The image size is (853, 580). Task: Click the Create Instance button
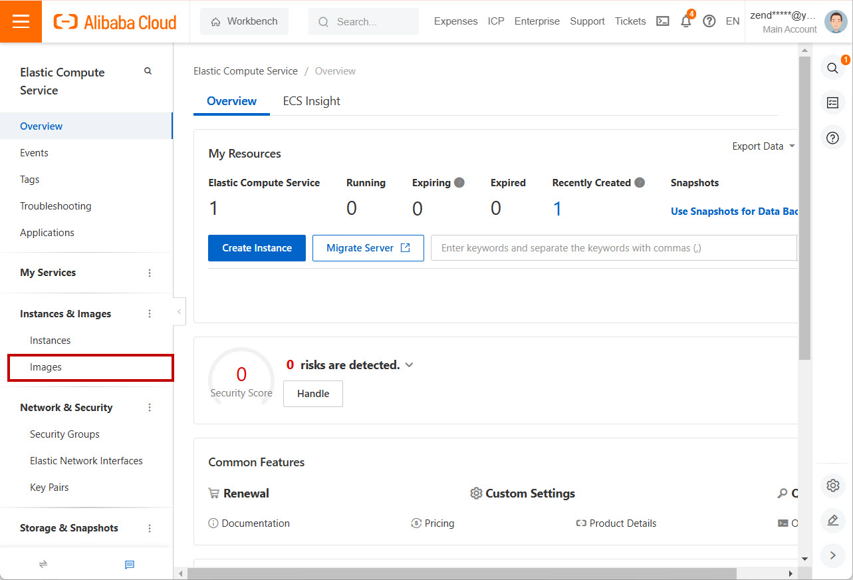click(257, 248)
